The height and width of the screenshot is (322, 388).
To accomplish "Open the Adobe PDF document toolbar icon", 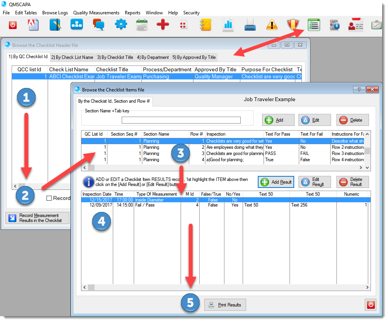I will (x=34, y=25).
